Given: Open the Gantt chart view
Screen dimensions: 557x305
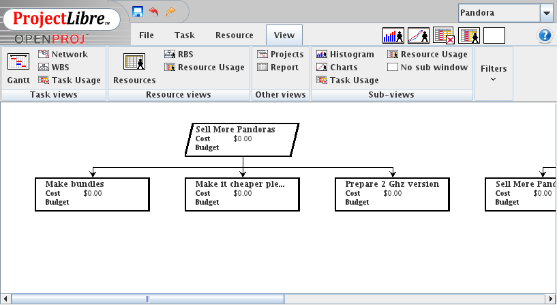Looking at the screenshot, I should tap(18, 68).
